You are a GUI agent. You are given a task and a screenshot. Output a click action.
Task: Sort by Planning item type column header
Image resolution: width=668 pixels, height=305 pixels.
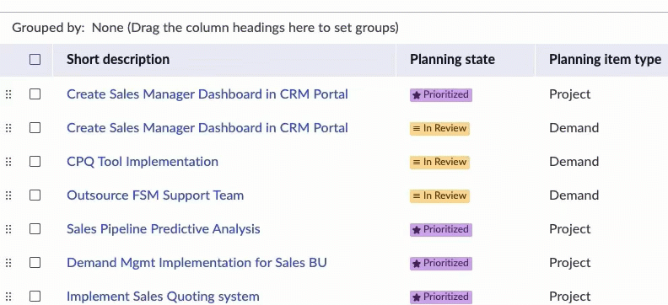605,60
